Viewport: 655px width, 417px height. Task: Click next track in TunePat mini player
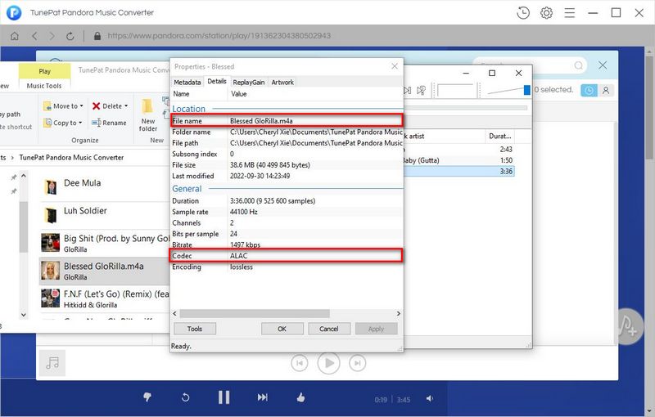pos(357,363)
